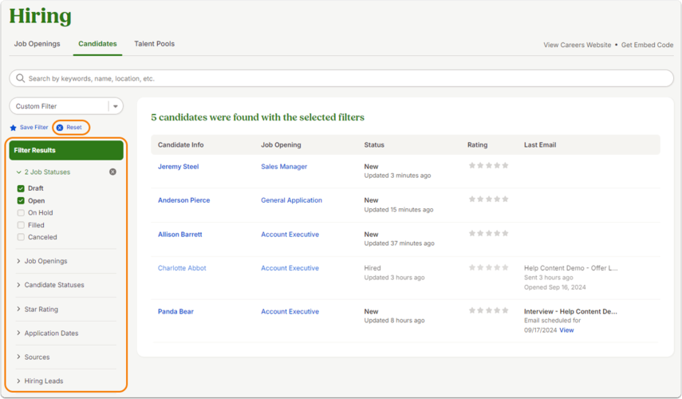
Task: Open Panda Bear's Account Executive job link
Action: pyautogui.click(x=290, y=311)
